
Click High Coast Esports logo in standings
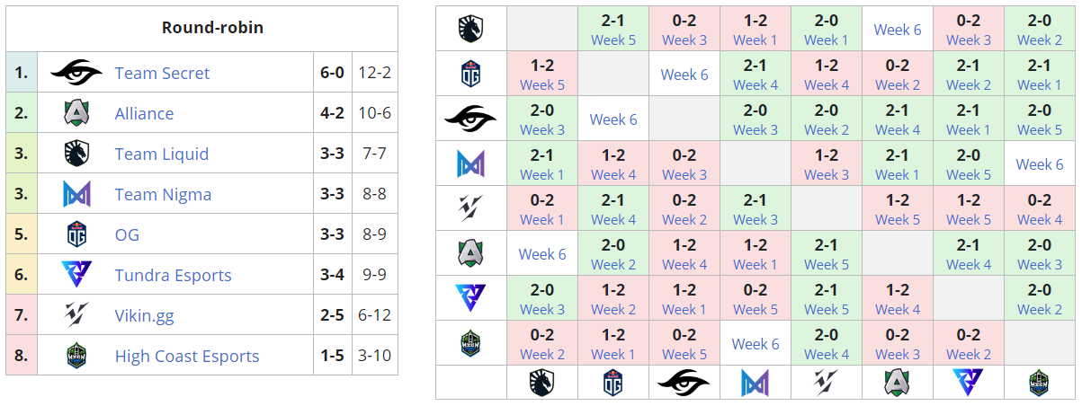pyautogui.click(x=76, y=356)
